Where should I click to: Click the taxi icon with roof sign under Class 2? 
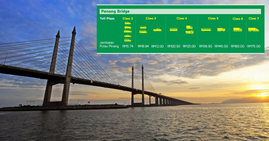tap(128, 36)
